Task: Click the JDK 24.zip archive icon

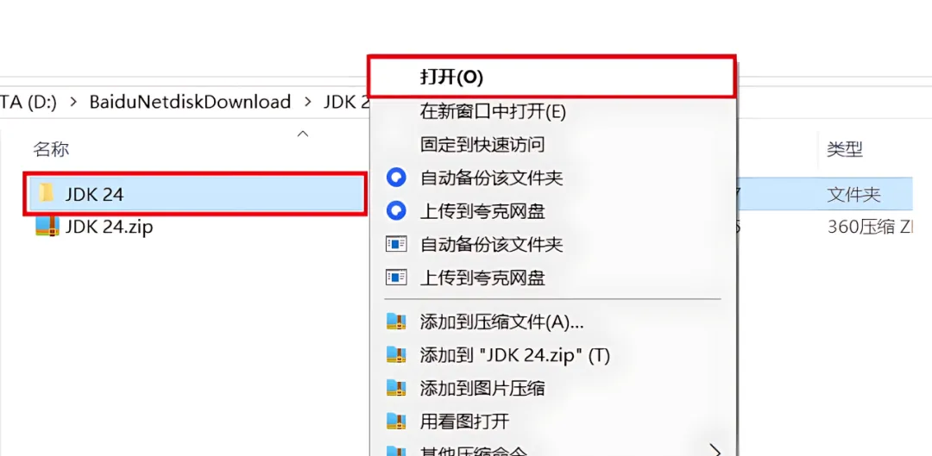Action: (x=47, y=226)
